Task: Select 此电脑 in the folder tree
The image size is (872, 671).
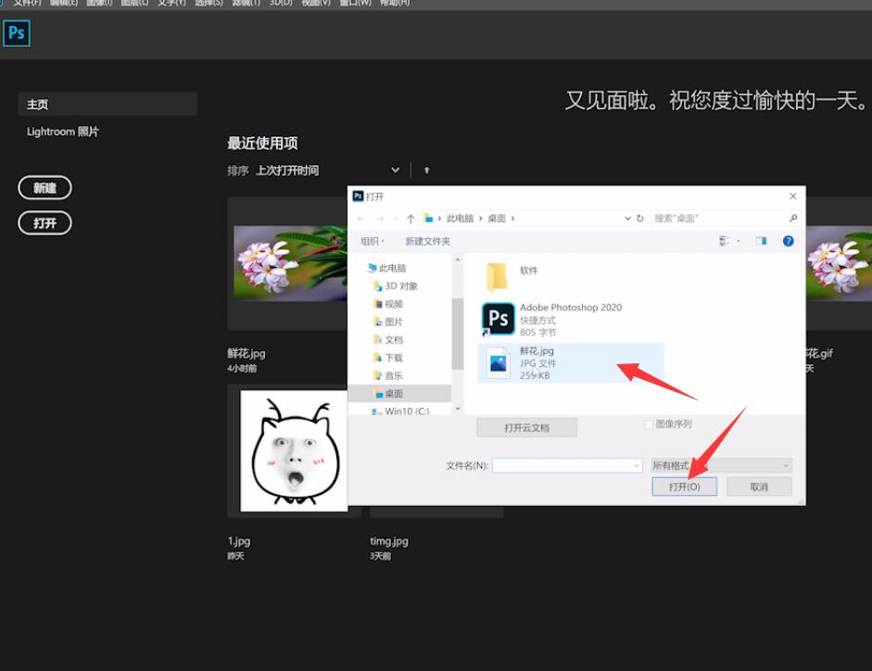Action: click(386, 268)
